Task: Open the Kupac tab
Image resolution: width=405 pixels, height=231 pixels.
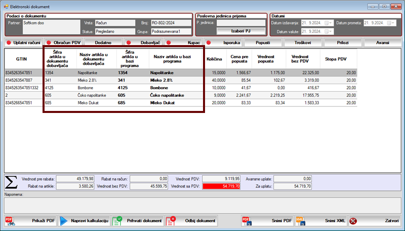Action: [x=183, y=43]
